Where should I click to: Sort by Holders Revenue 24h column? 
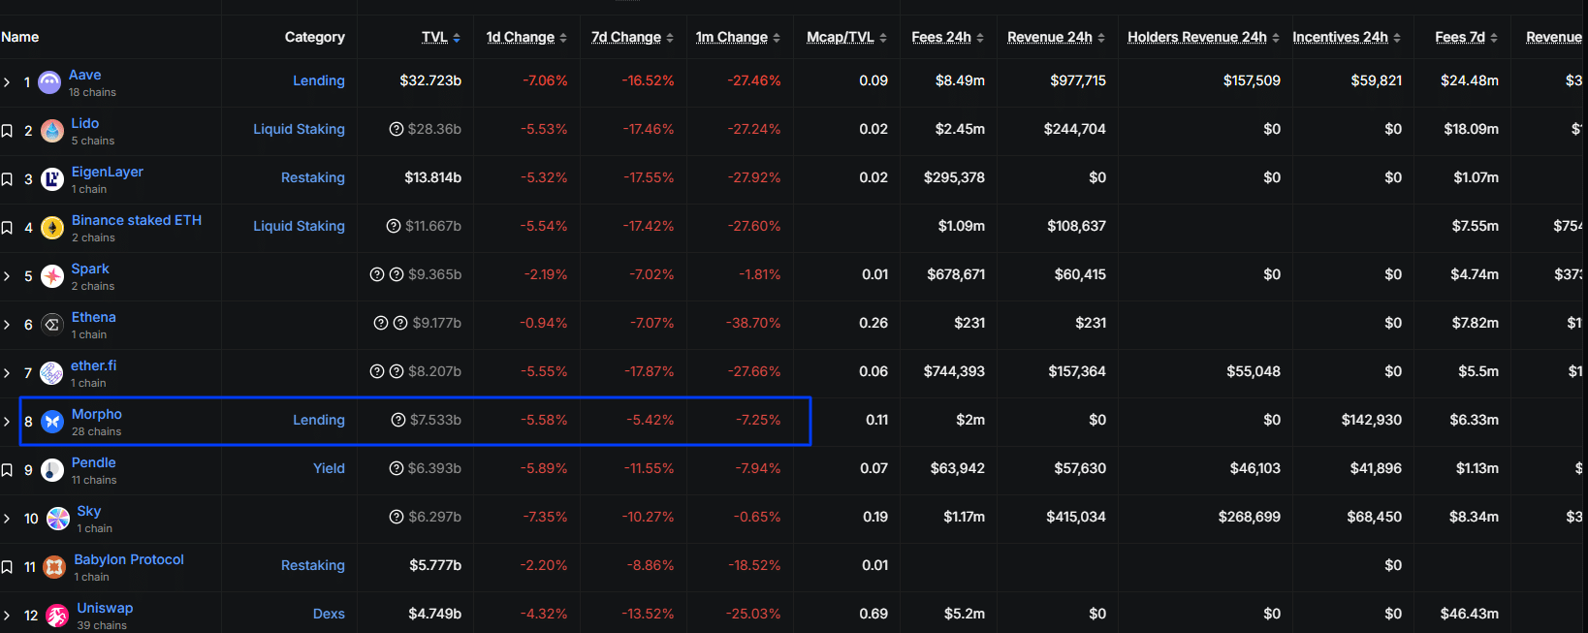1197,37
